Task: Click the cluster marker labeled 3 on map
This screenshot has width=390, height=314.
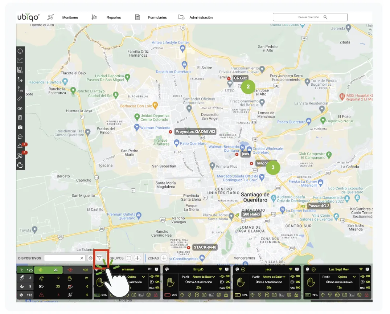Action: pos(273,167)
